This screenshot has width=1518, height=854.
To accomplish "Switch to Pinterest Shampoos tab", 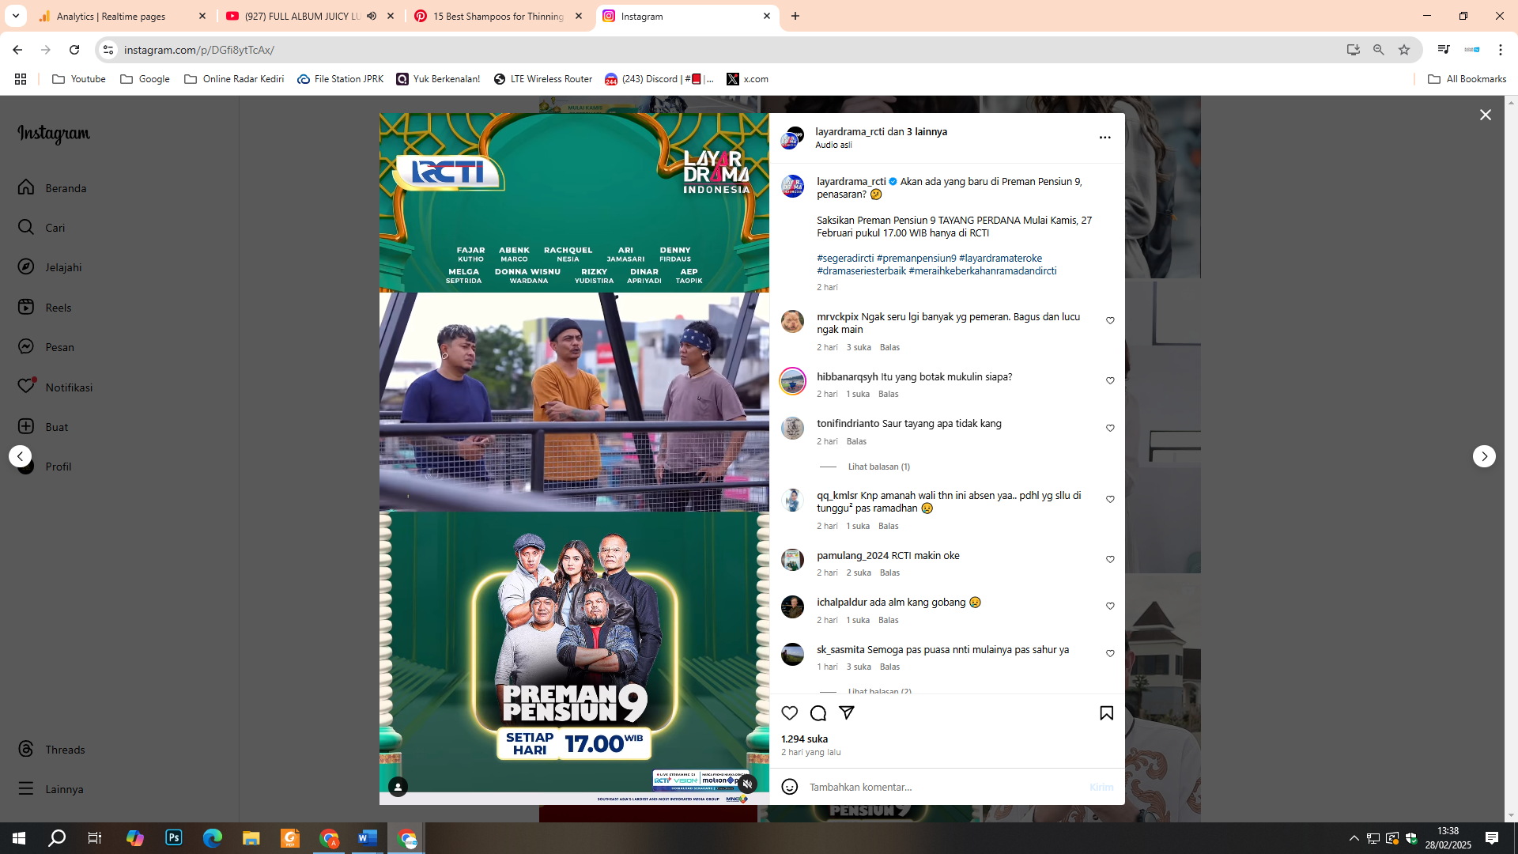I will point(498,16).
